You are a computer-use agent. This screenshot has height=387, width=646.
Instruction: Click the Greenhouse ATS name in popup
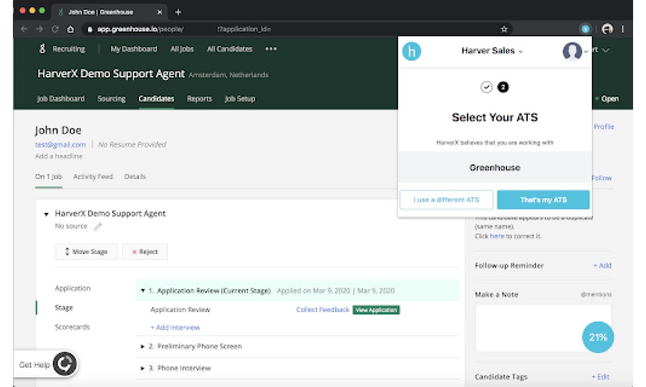click(495, 168)
